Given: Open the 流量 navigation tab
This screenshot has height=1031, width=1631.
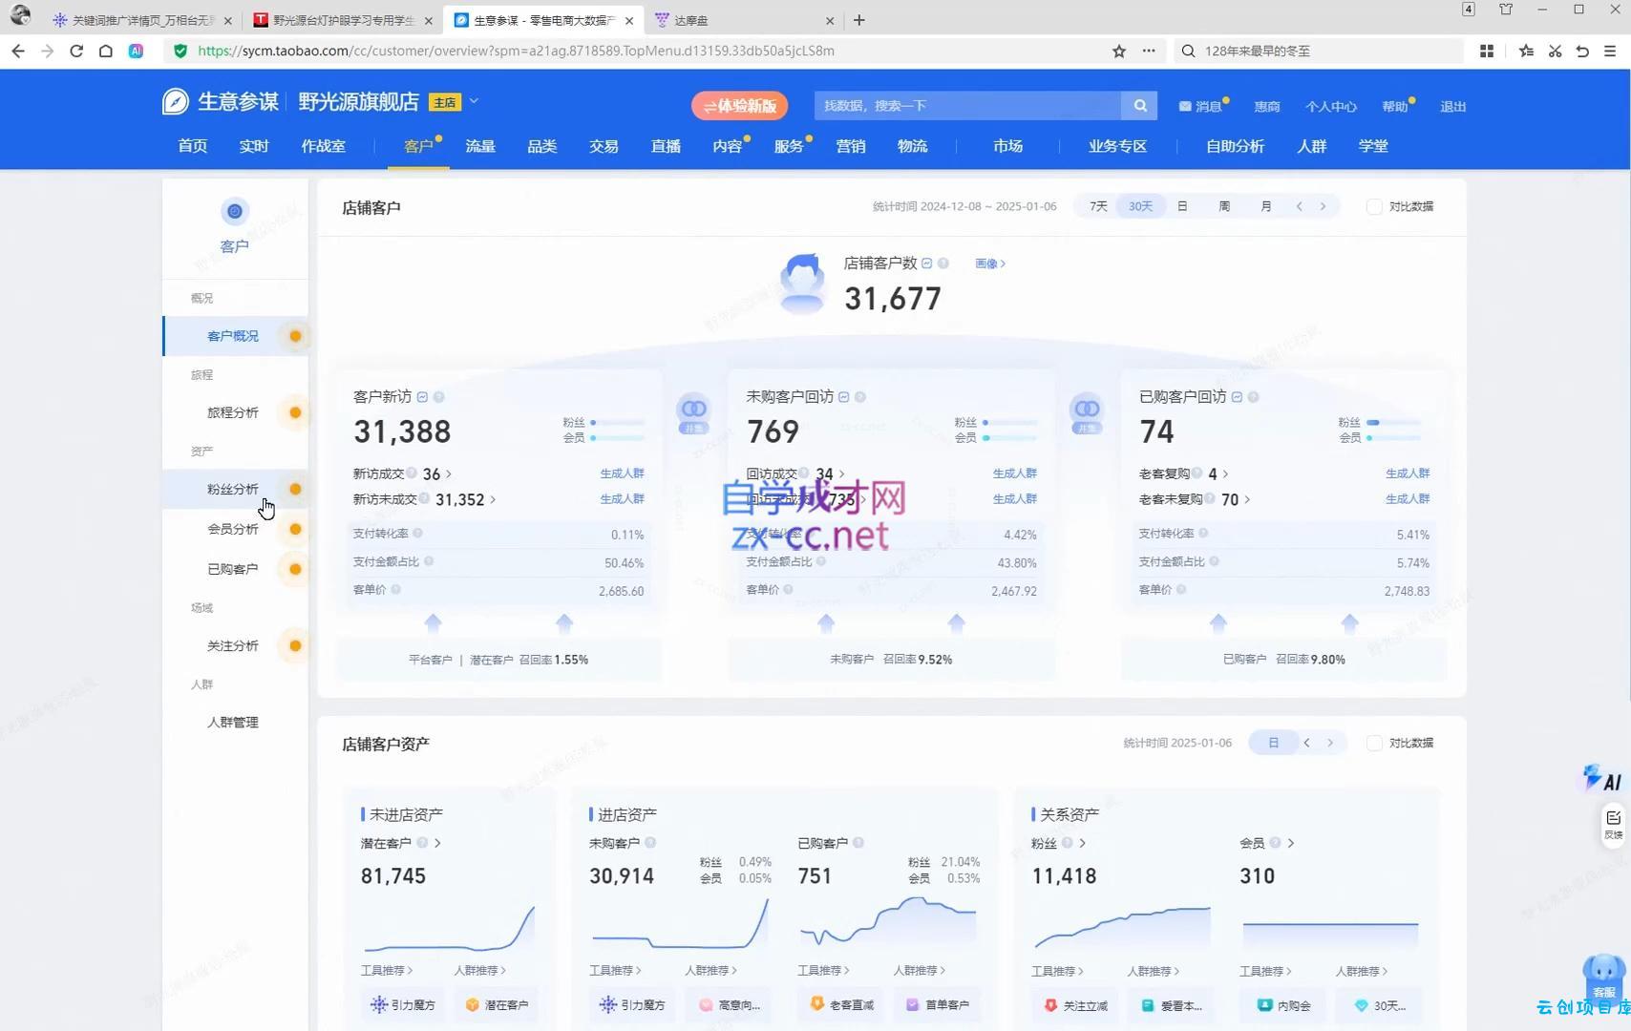Looking at the screenshot, I should pyautogui.click(x=480, y=146).
